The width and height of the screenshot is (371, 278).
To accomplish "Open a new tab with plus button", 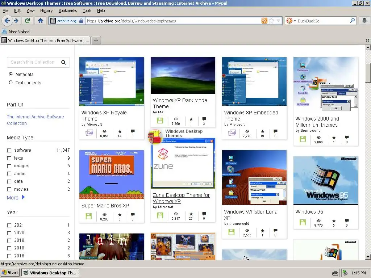I will click(x=96, y=40).
